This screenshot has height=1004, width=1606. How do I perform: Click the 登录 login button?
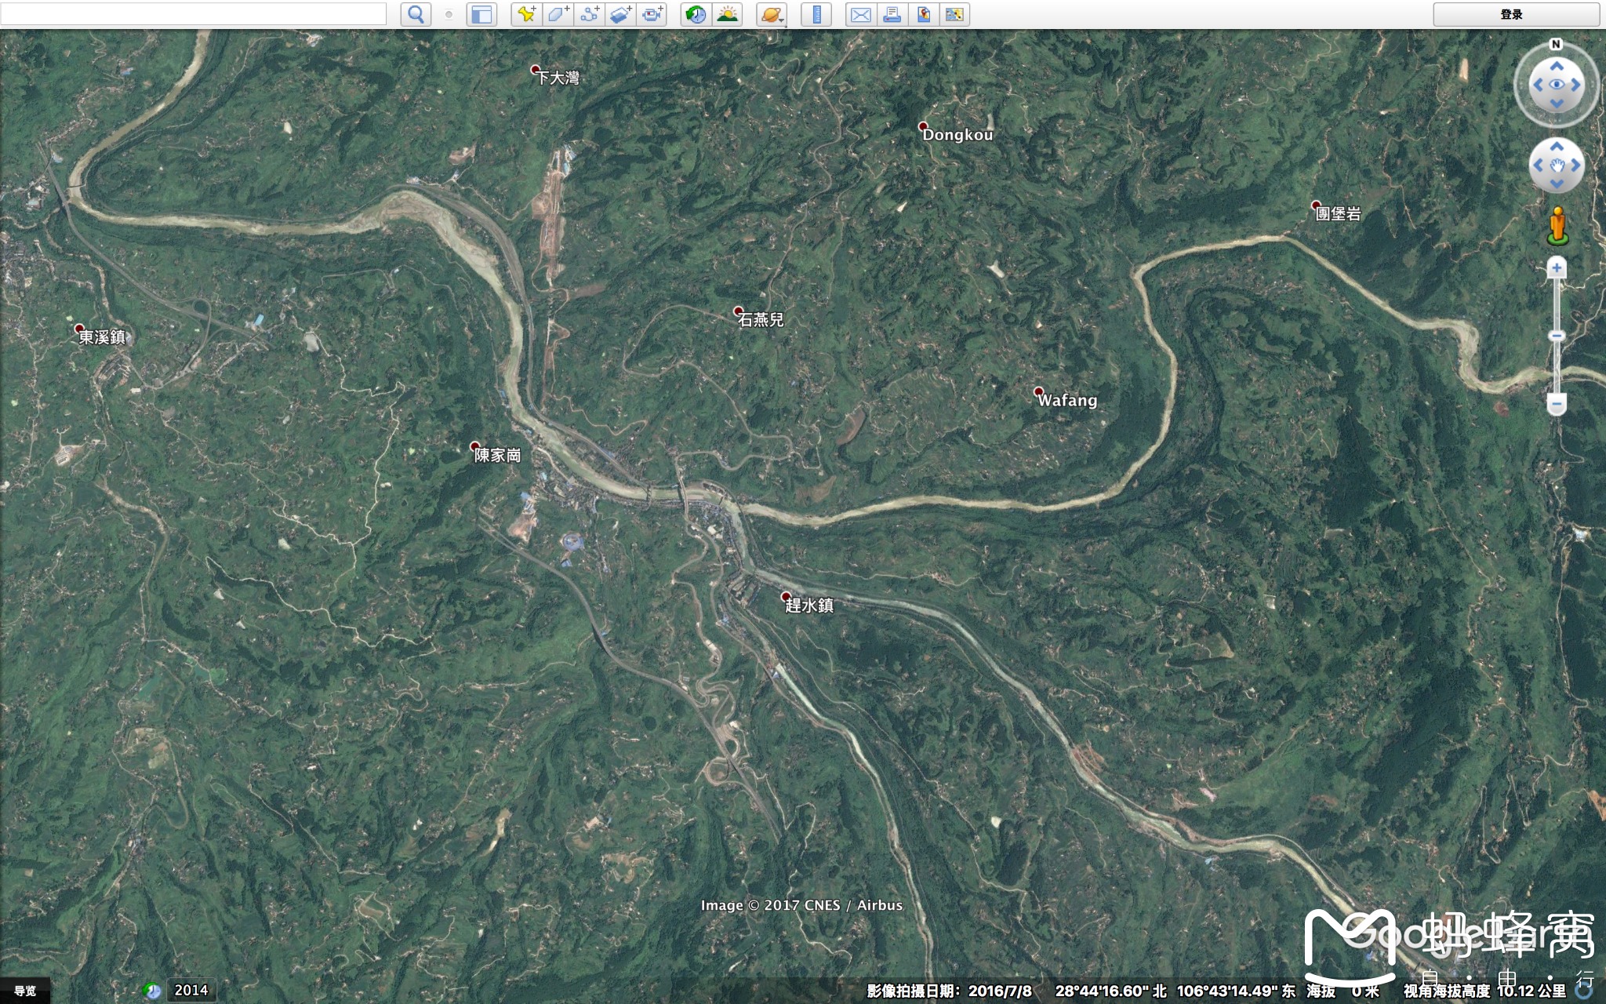click(1516, 14)
